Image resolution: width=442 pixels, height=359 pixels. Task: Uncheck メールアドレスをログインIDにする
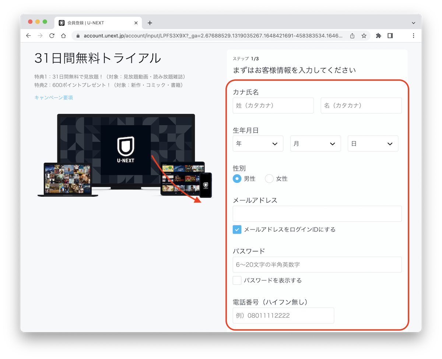click(237, 229)
